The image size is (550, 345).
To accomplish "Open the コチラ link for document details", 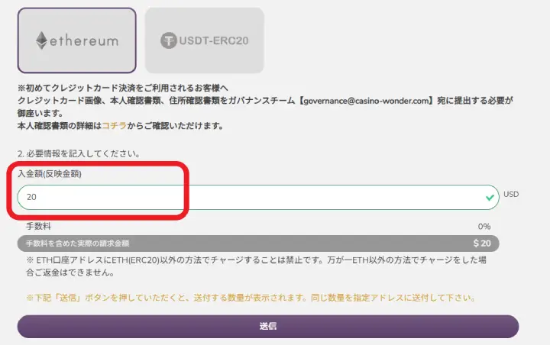I will tap(115, 125).
